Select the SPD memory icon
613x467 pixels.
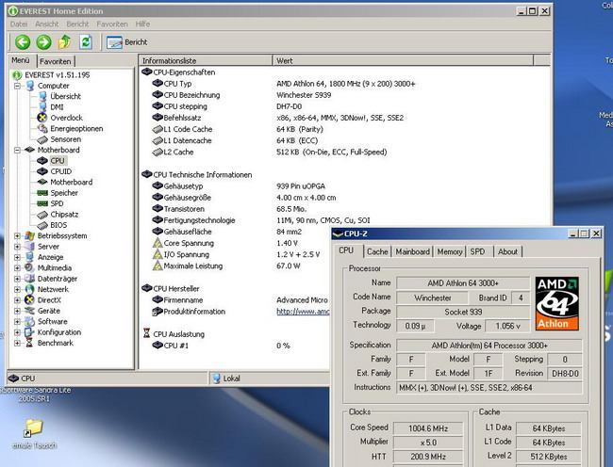(42, 203)
